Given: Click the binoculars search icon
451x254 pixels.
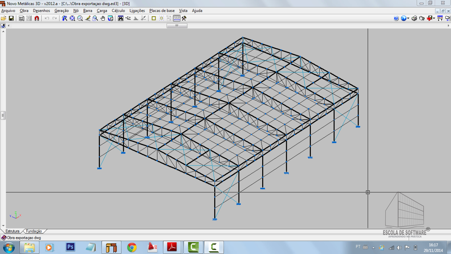Looking at the screenshot, I should 120,18.
